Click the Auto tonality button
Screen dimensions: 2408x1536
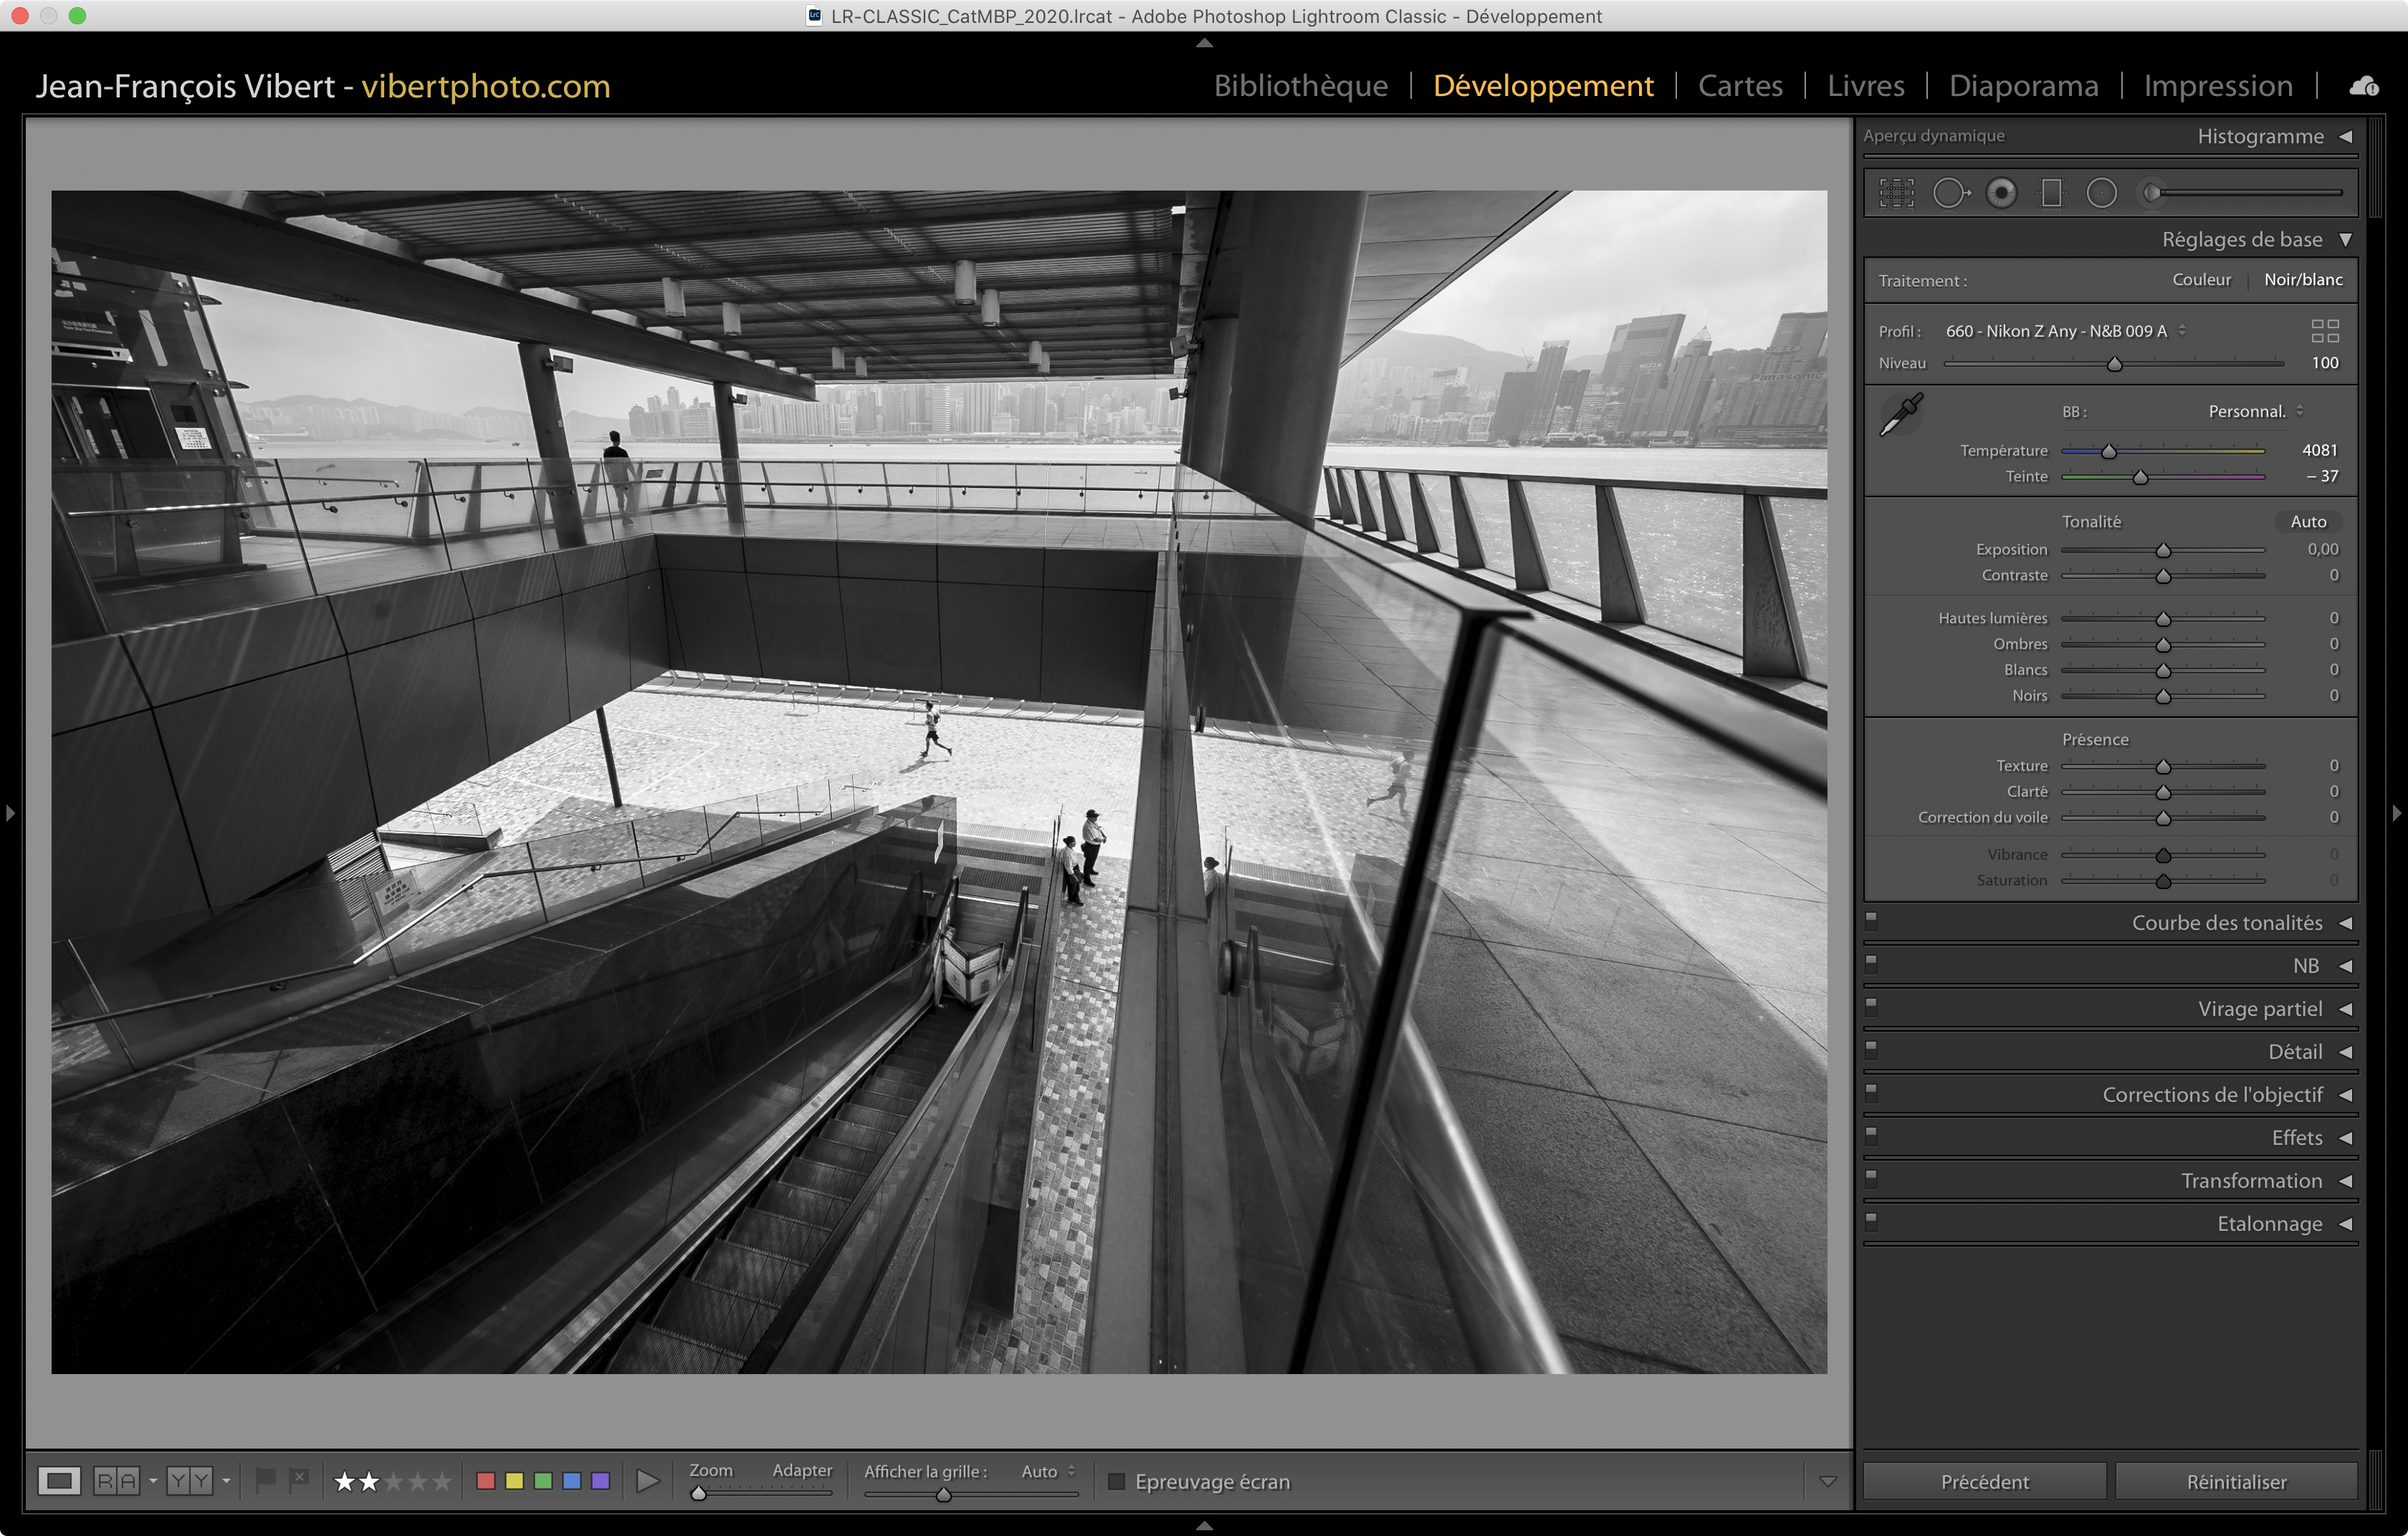tap(2308, 522)
